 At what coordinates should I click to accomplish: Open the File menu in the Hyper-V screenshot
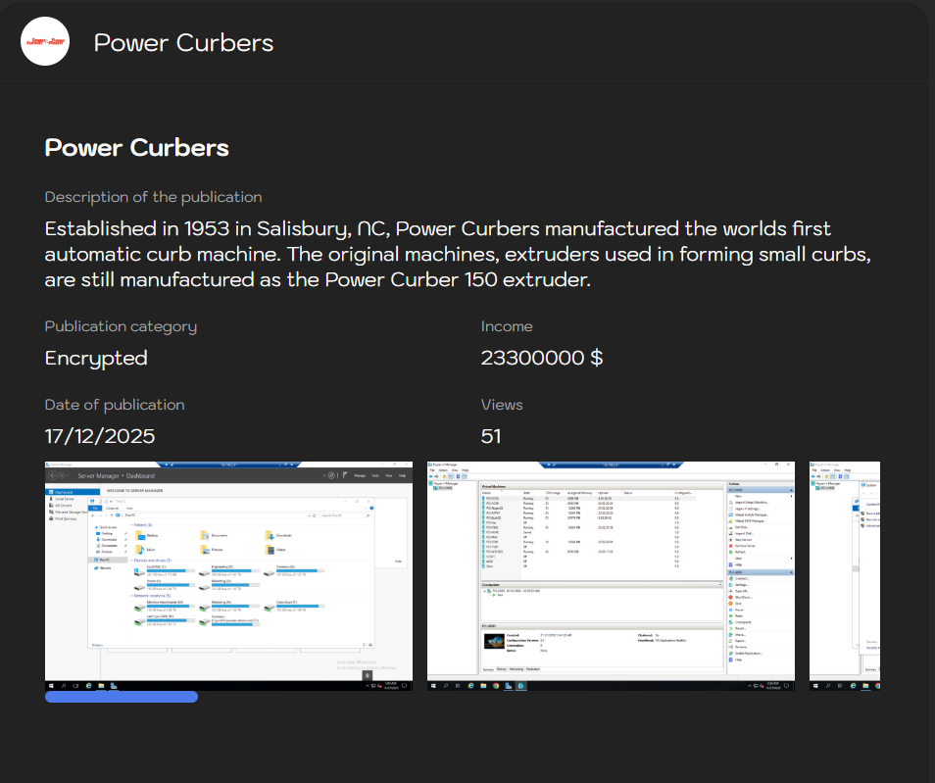[x=432, y=471]
